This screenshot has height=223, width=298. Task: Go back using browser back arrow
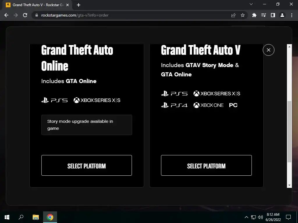coord(6,15)
